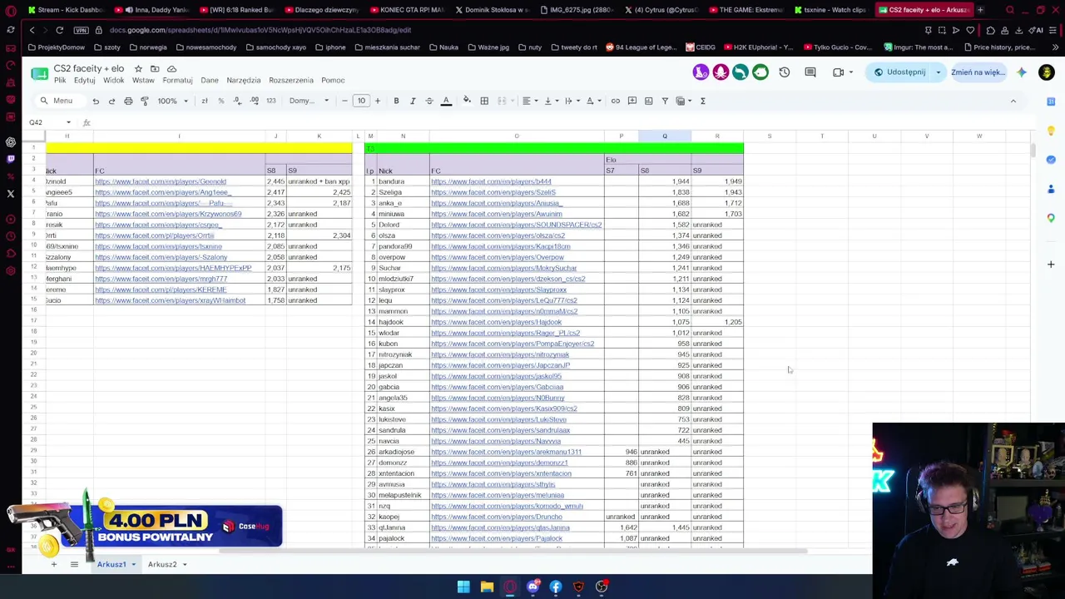The height and width of the screenshot is (599, 1065).
Task: Open the cell borders tool
Action: click(x=484, y=101)
